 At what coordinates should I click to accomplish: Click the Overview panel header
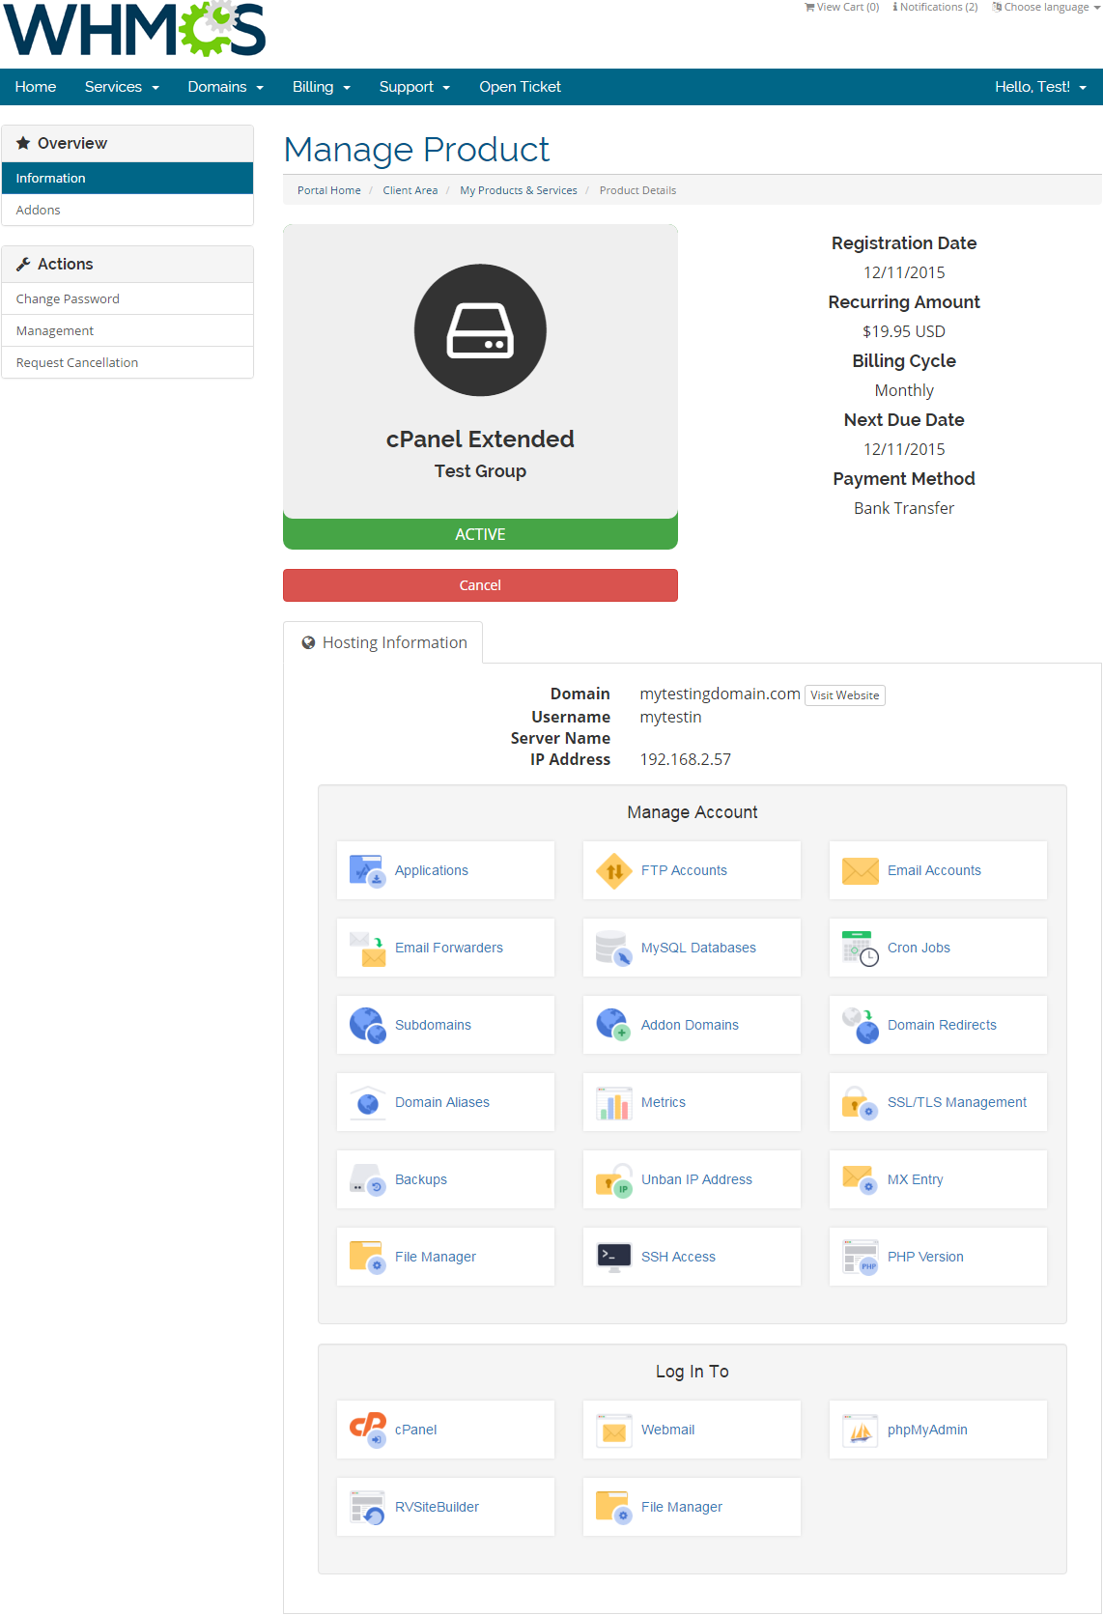[x=127, y=143]
